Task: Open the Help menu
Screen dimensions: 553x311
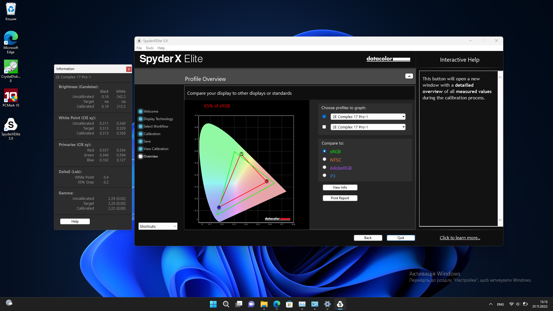Action: tap(161, 48)
